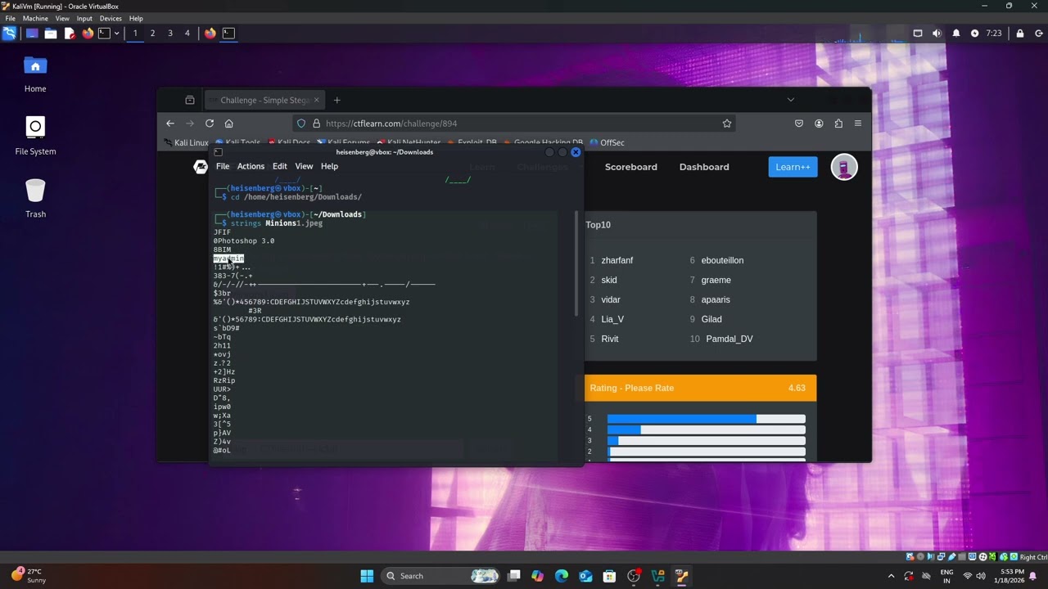Expand Firefox list all tabs chevron
Viewport: 1048px width, 589px height.
pyautogui.click(x=790, y=100)
